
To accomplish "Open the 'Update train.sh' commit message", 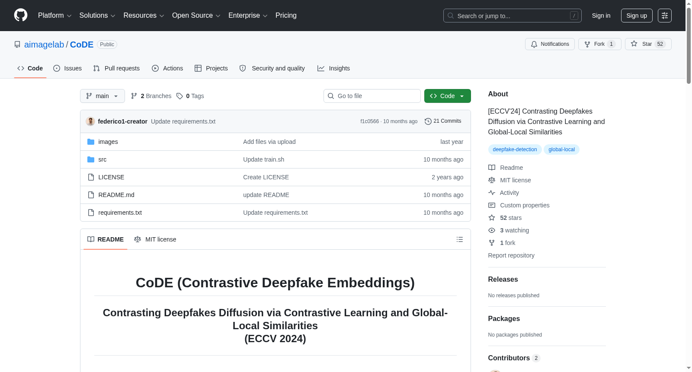I will click(264, 159).
